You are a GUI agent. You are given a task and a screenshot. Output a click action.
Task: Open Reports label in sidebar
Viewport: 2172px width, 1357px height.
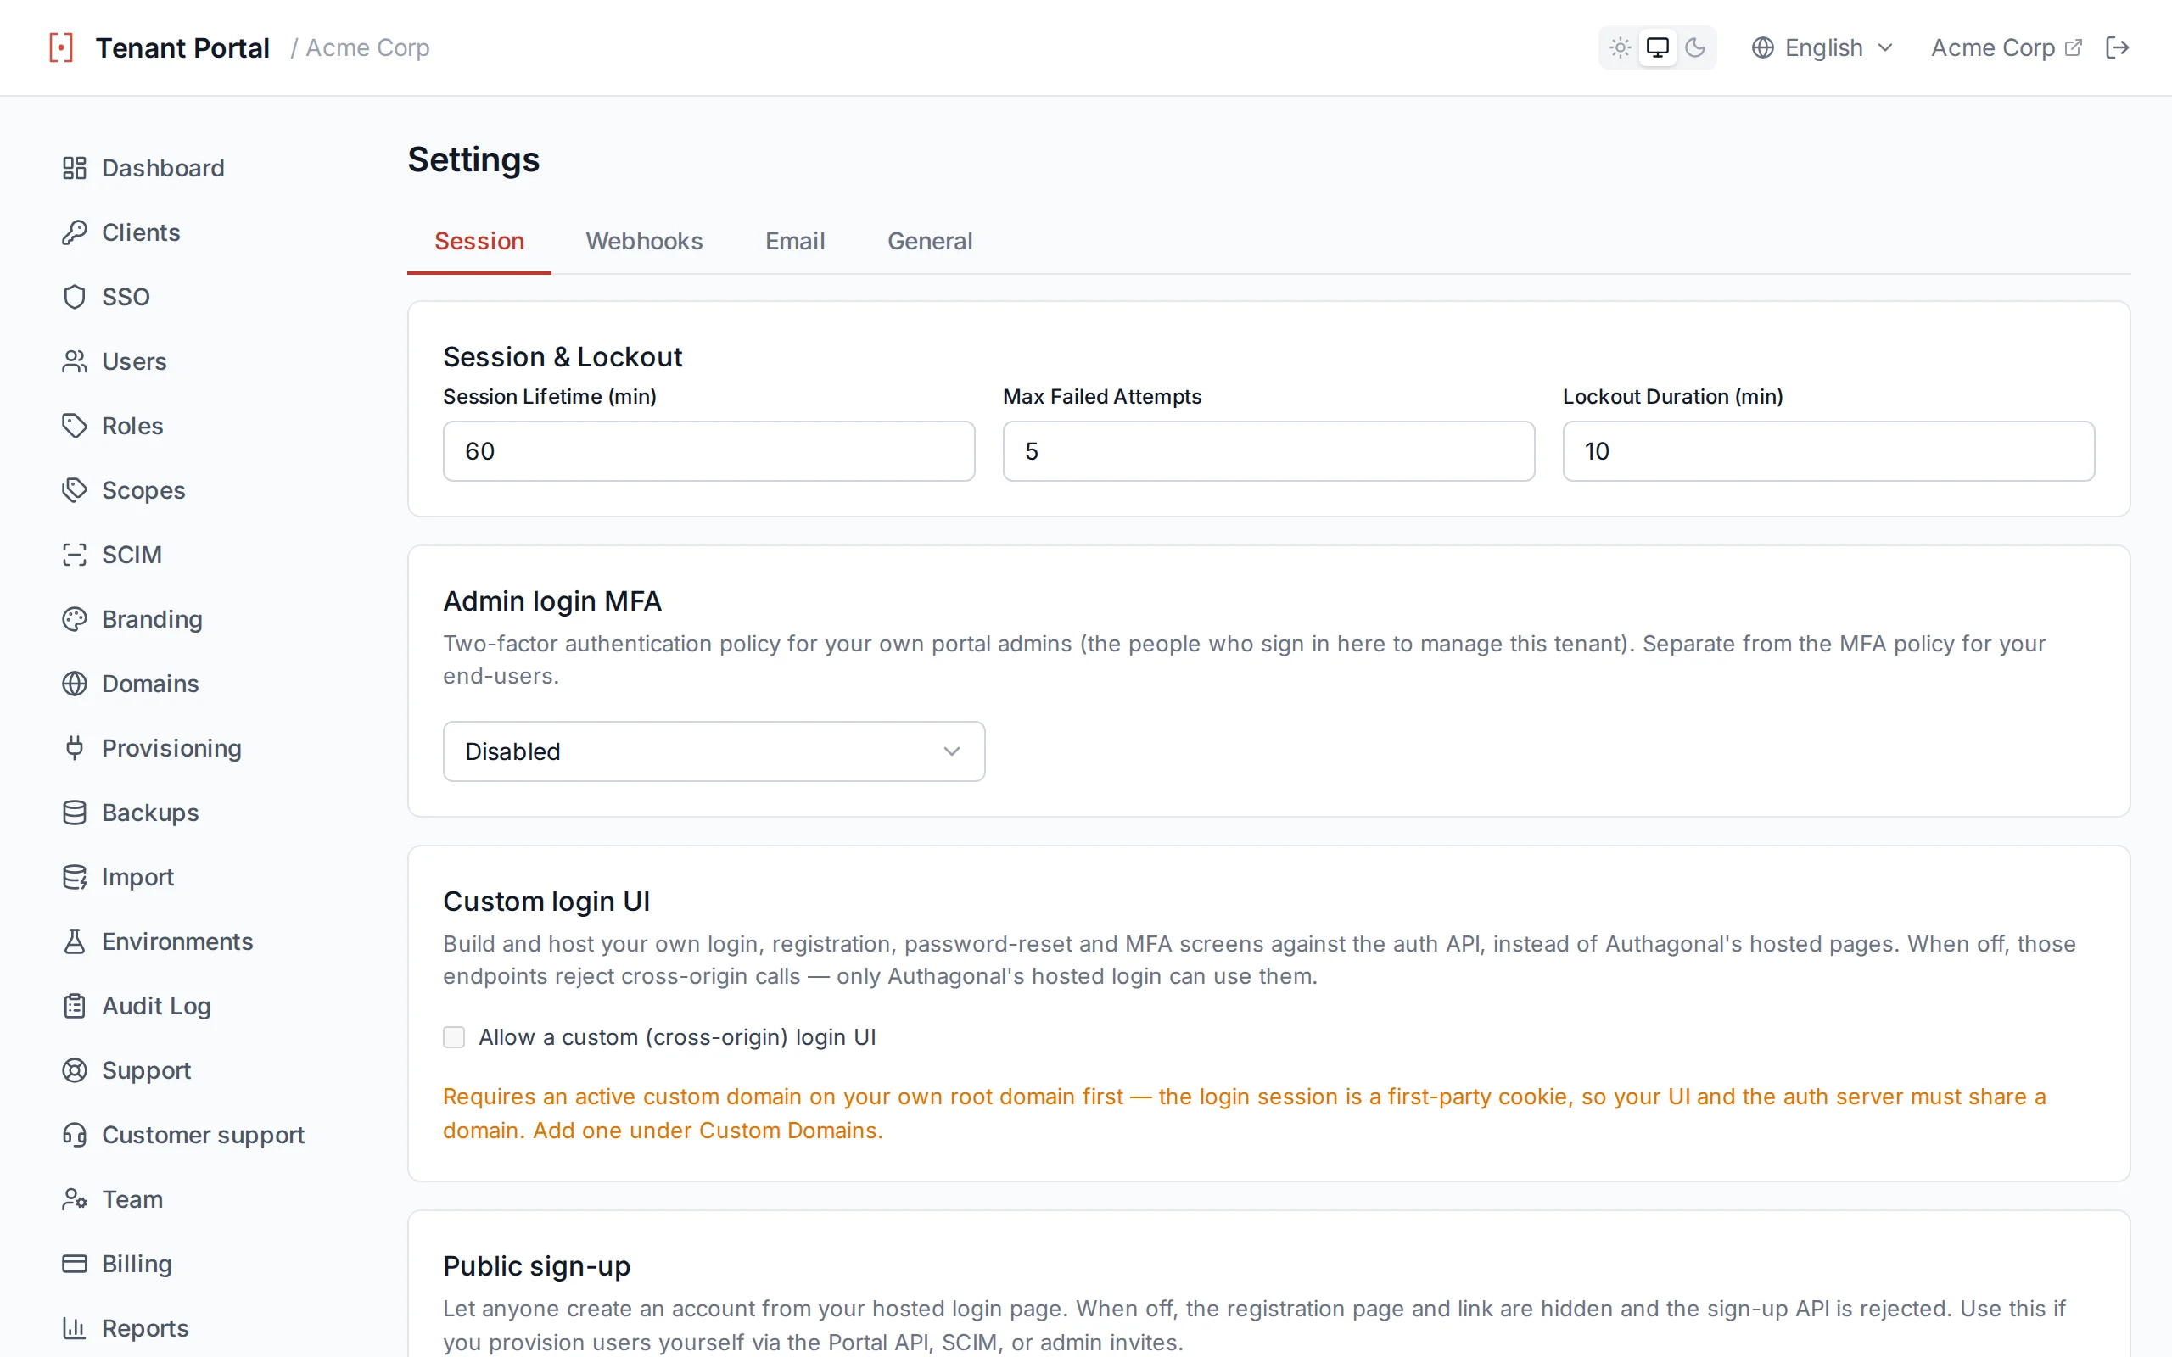click(144, 1328)
